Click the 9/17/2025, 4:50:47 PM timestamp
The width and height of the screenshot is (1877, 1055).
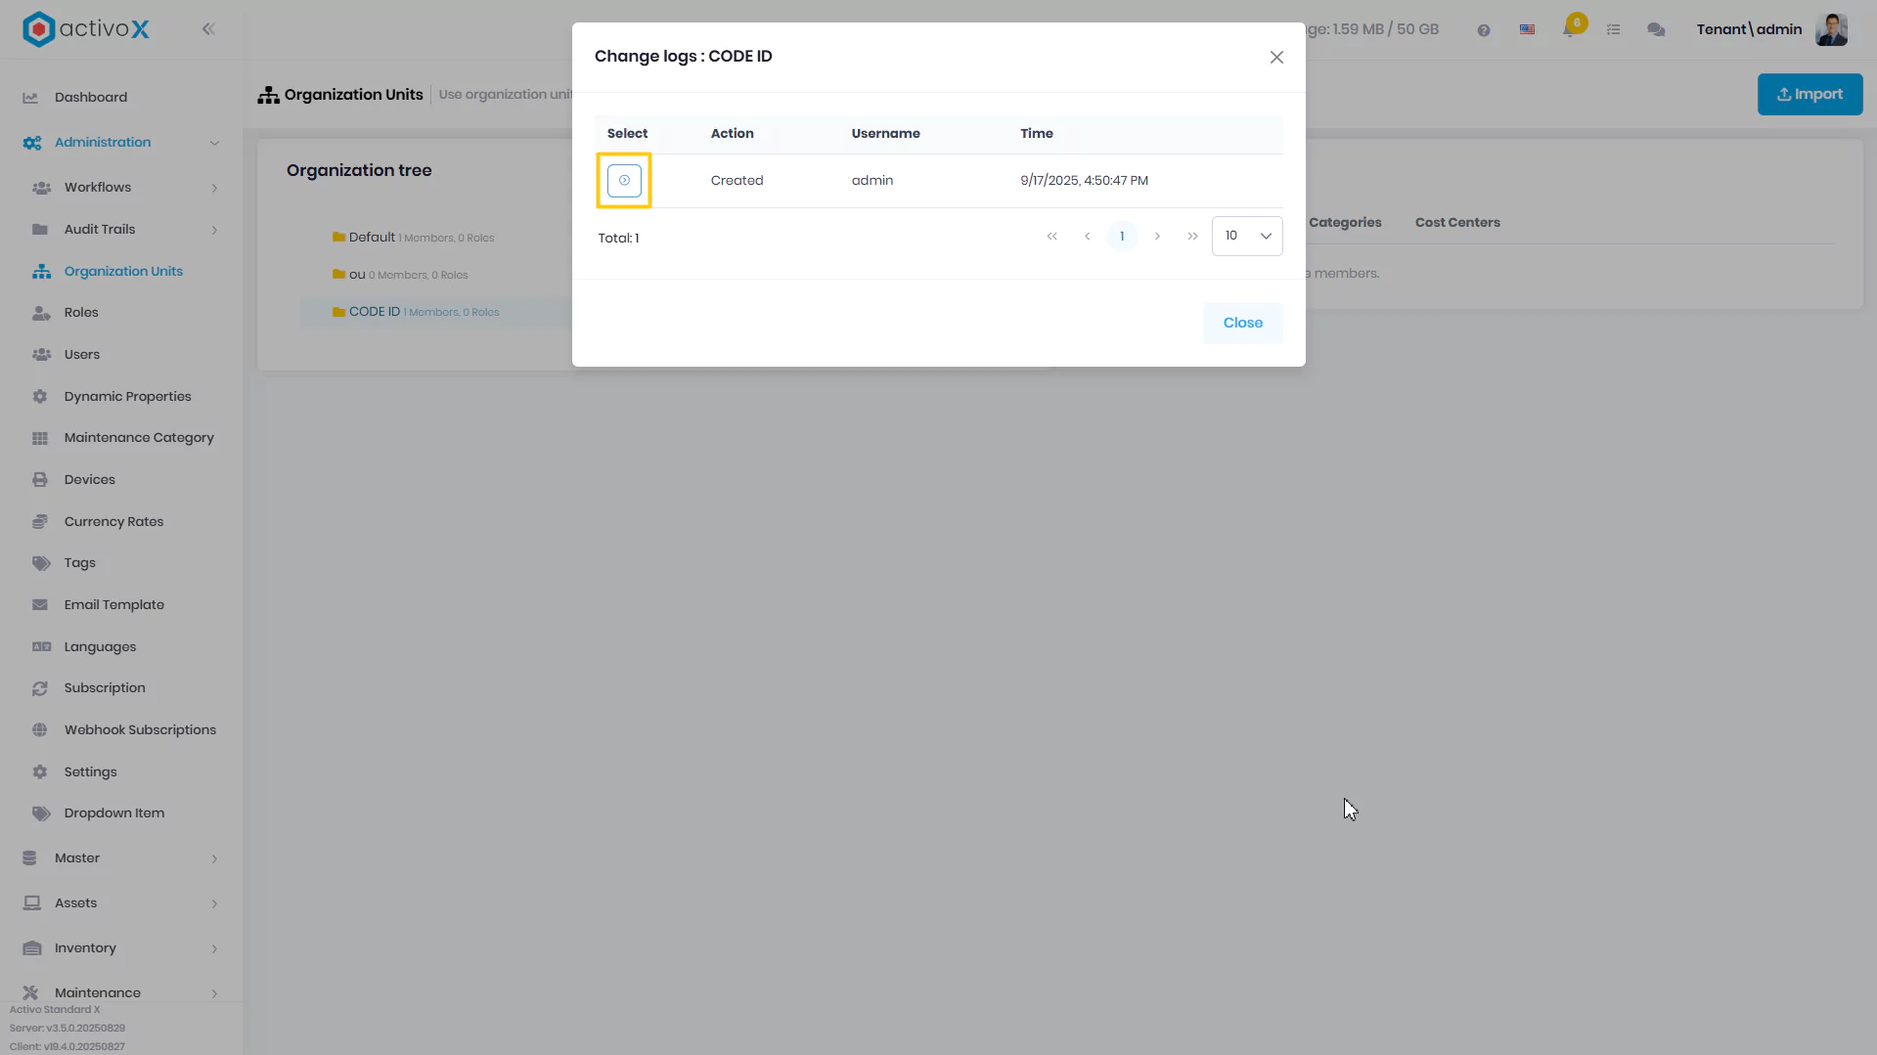1084,181
